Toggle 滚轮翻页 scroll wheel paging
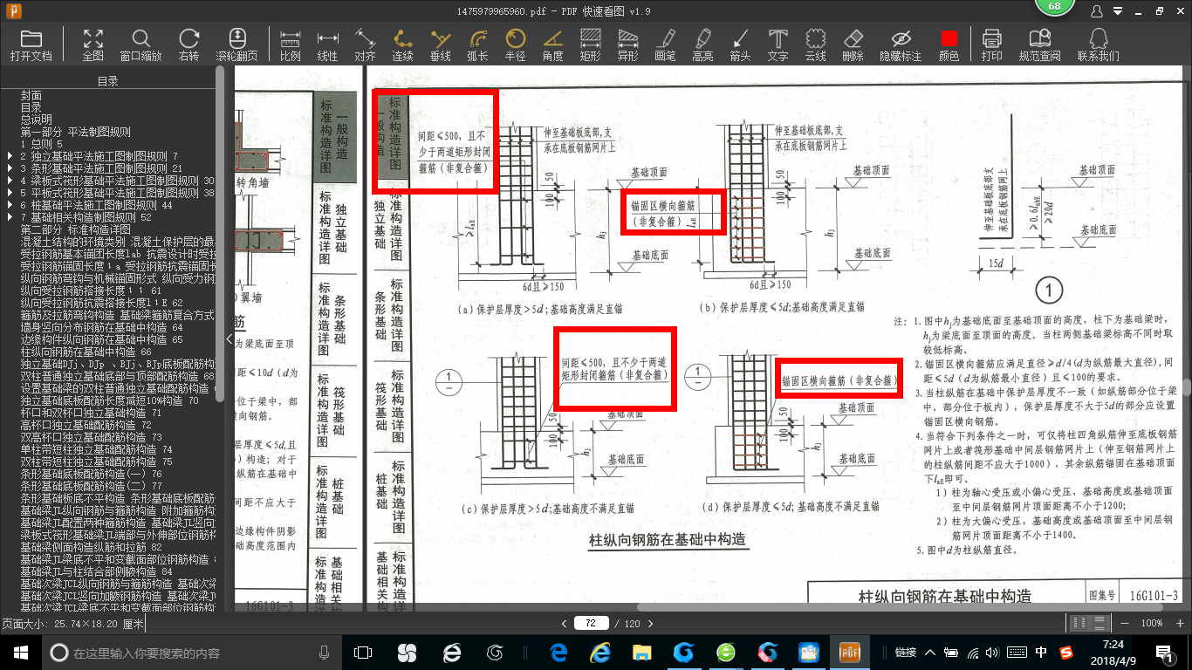This screenshot has width=1192, height=670. pos(237,44)
